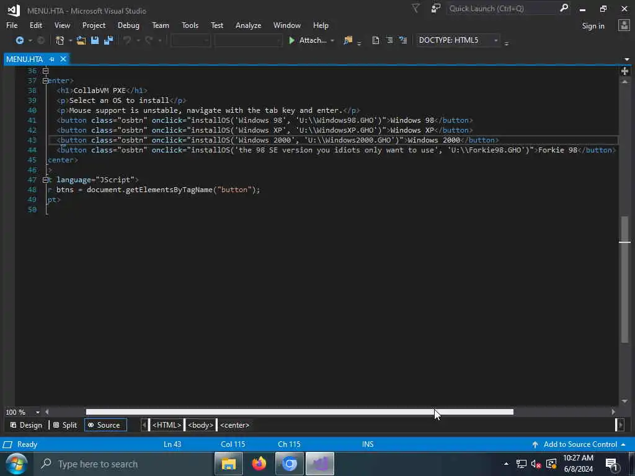This screenshot has width=635, height=476.
Task: Click the editor split handle above the scrollbar
Action: (624, 71)
